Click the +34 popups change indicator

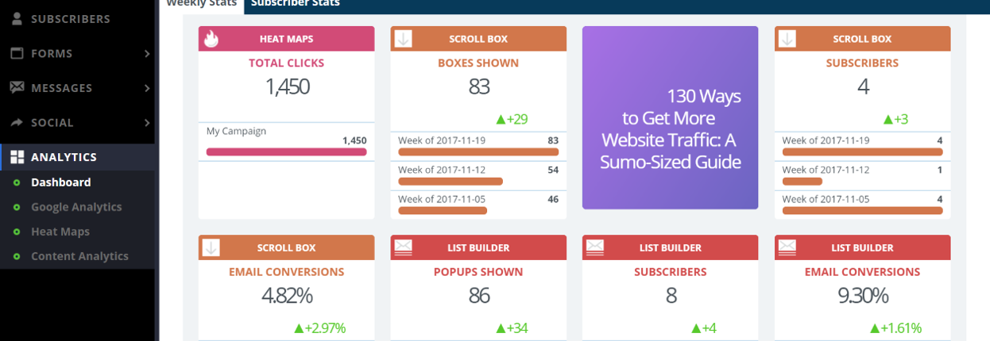click(x=512, y=328)
